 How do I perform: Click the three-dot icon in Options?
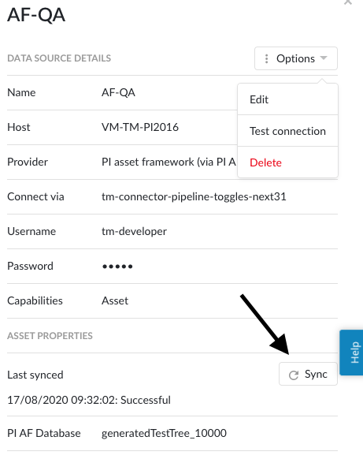click(x=266, y=58)
